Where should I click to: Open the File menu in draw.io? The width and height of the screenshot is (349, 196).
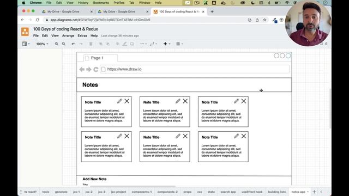36,35
